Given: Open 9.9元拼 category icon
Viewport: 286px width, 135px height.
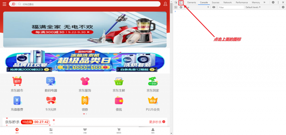Looking at the screenshot, I should pos(51,100).
